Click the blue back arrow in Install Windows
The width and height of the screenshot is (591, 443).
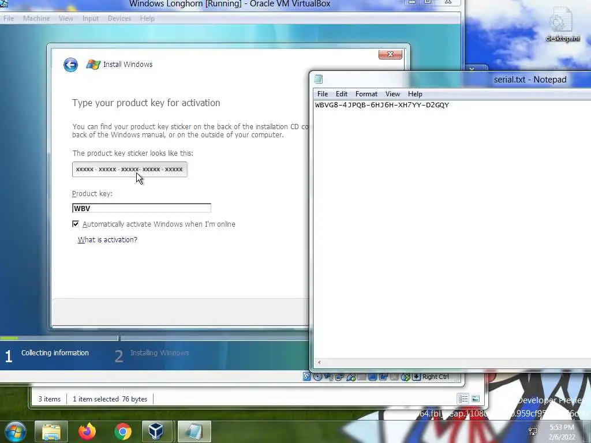click(x=70, y=65)
